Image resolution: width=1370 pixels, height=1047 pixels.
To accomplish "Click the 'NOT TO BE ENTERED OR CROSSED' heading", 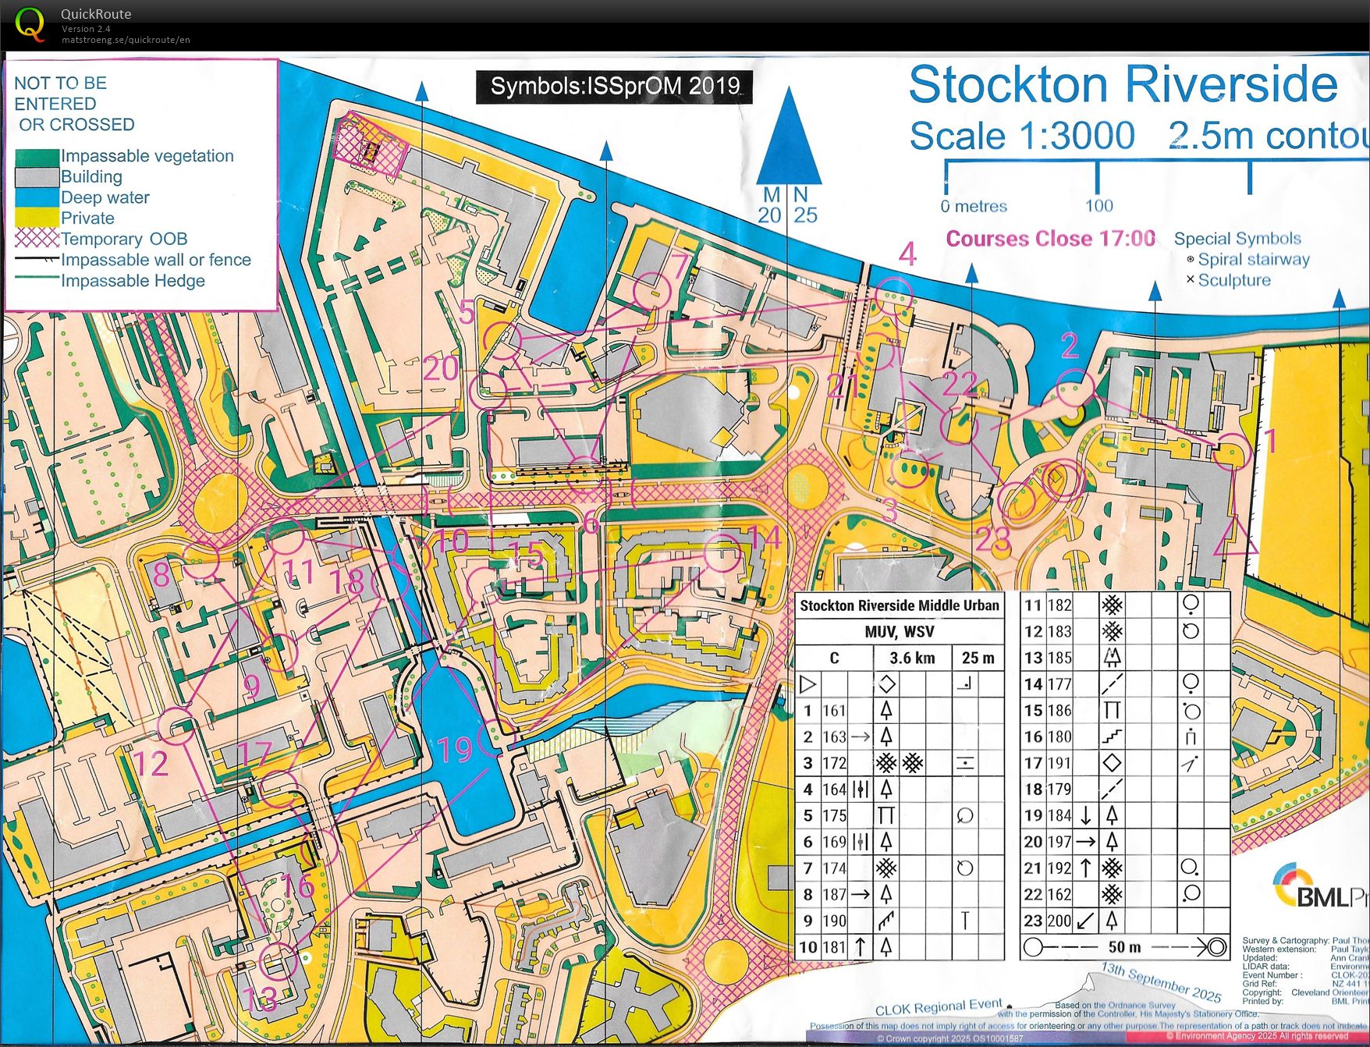I will [74, 104].
